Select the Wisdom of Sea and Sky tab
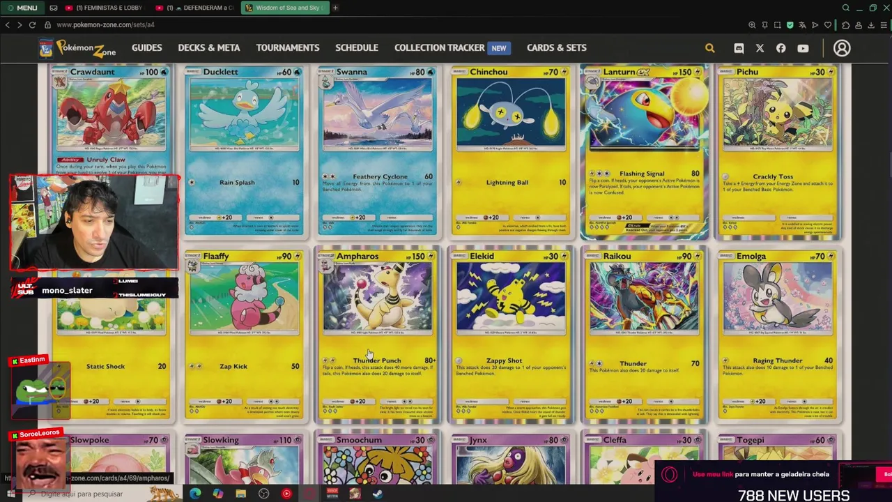 click(x=284, y=8)
